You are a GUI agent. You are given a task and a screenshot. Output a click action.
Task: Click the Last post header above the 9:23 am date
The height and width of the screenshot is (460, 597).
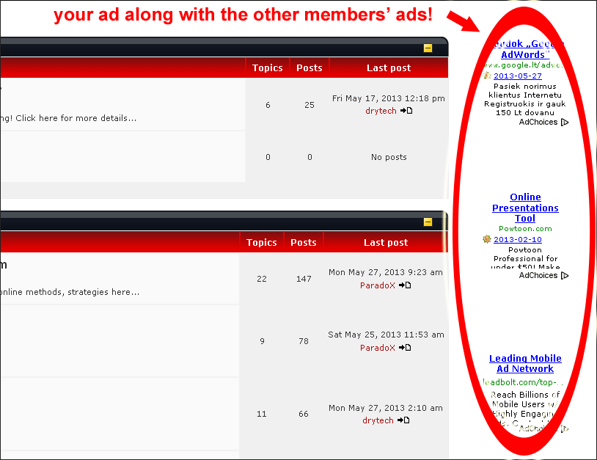pyautogui.click(x=386, y=242)
